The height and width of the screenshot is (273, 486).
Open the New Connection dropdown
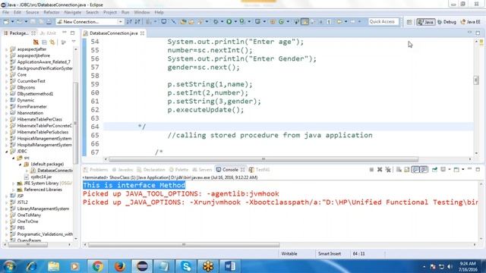120,22
